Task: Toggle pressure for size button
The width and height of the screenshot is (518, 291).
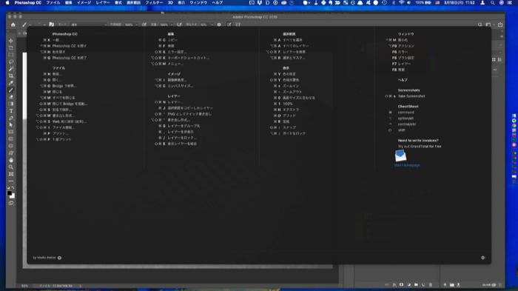Action: click(229, 24)
